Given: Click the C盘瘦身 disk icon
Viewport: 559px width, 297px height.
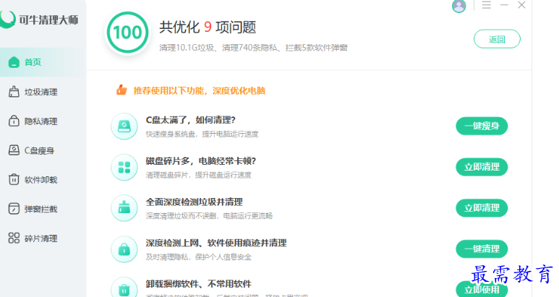Looking at the screenshot, I should click(x=14, y=150).
